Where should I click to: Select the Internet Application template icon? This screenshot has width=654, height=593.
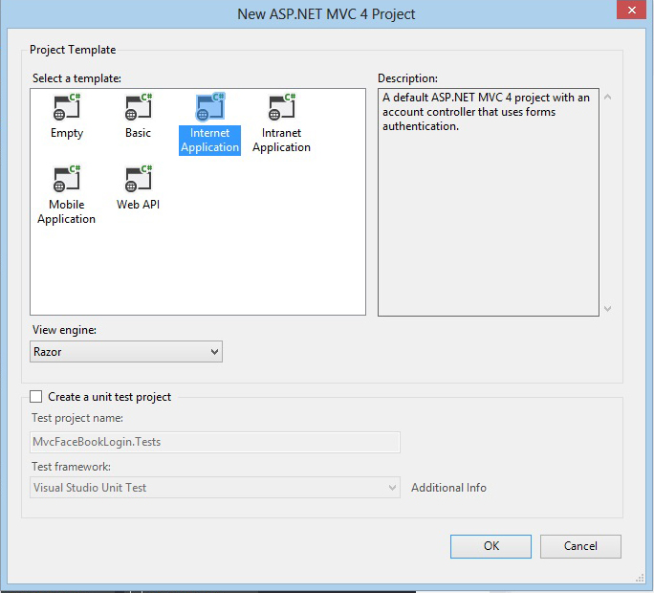210,107
